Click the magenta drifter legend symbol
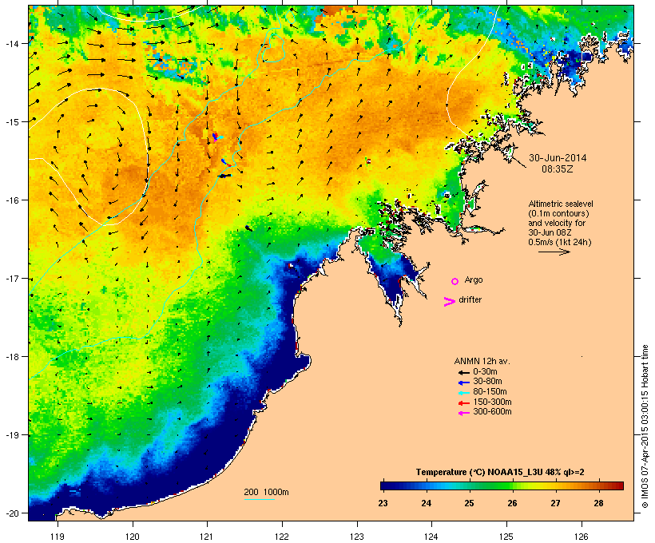The width and height of the screenshot is (655, 543). click(450, 302)
